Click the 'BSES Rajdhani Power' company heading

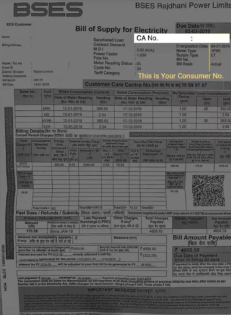tap(183, 6)
